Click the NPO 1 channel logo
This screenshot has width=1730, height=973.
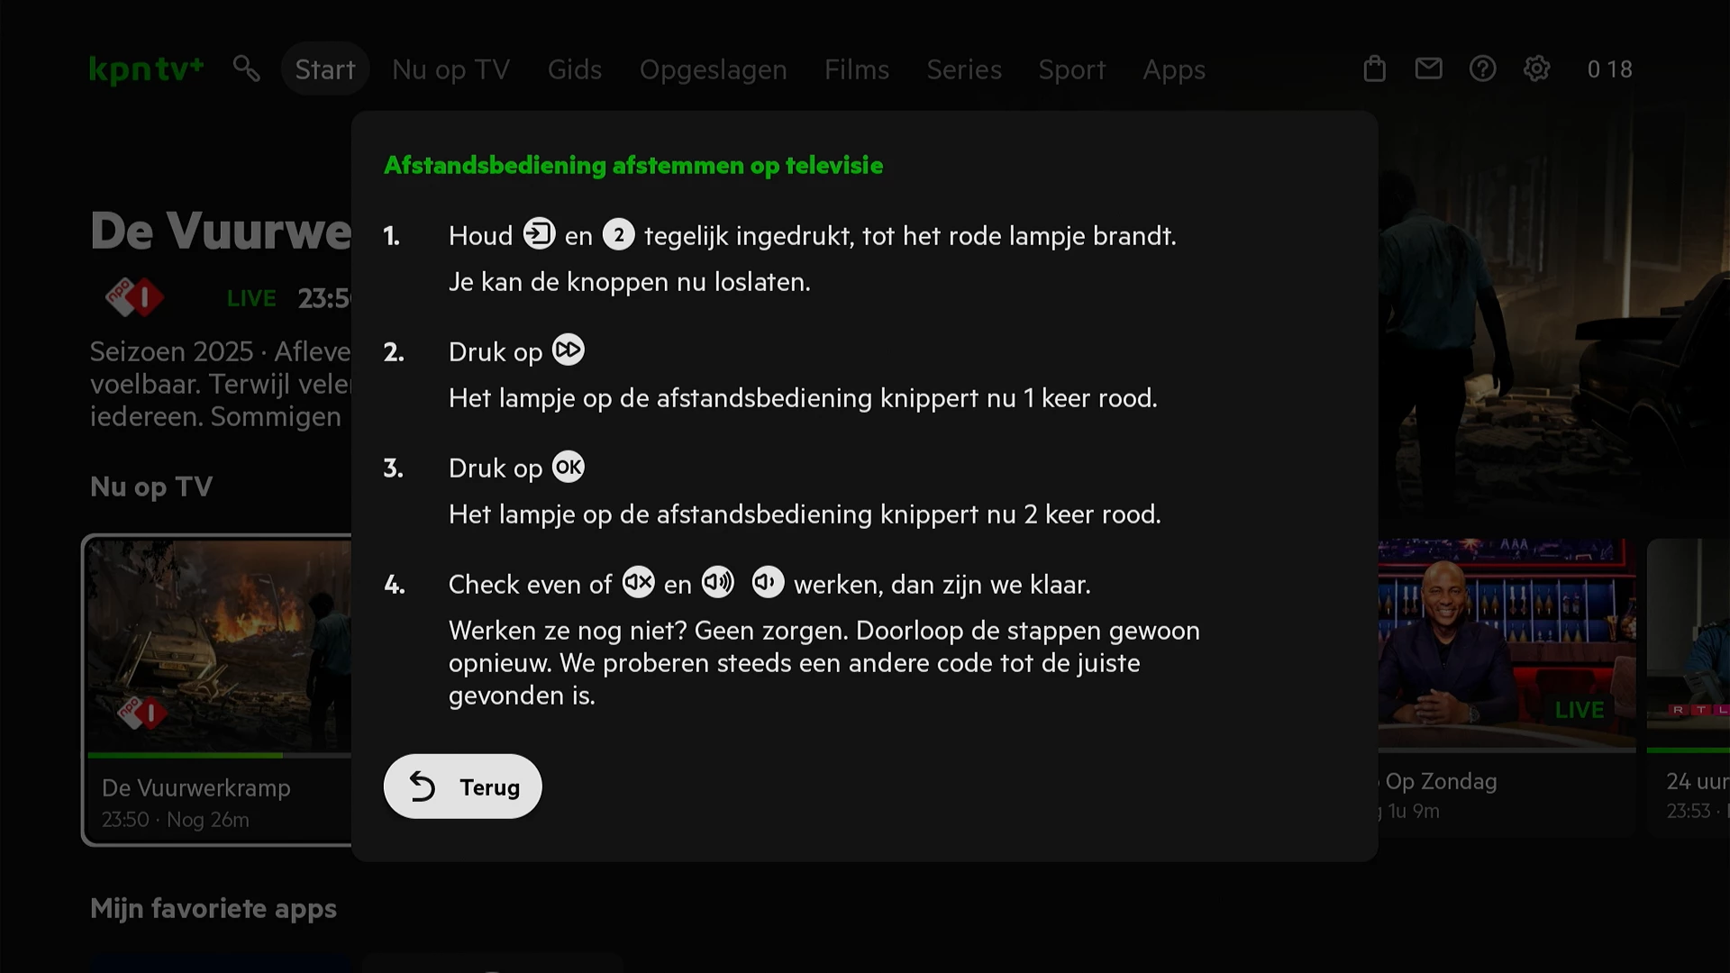pos(135,297)
